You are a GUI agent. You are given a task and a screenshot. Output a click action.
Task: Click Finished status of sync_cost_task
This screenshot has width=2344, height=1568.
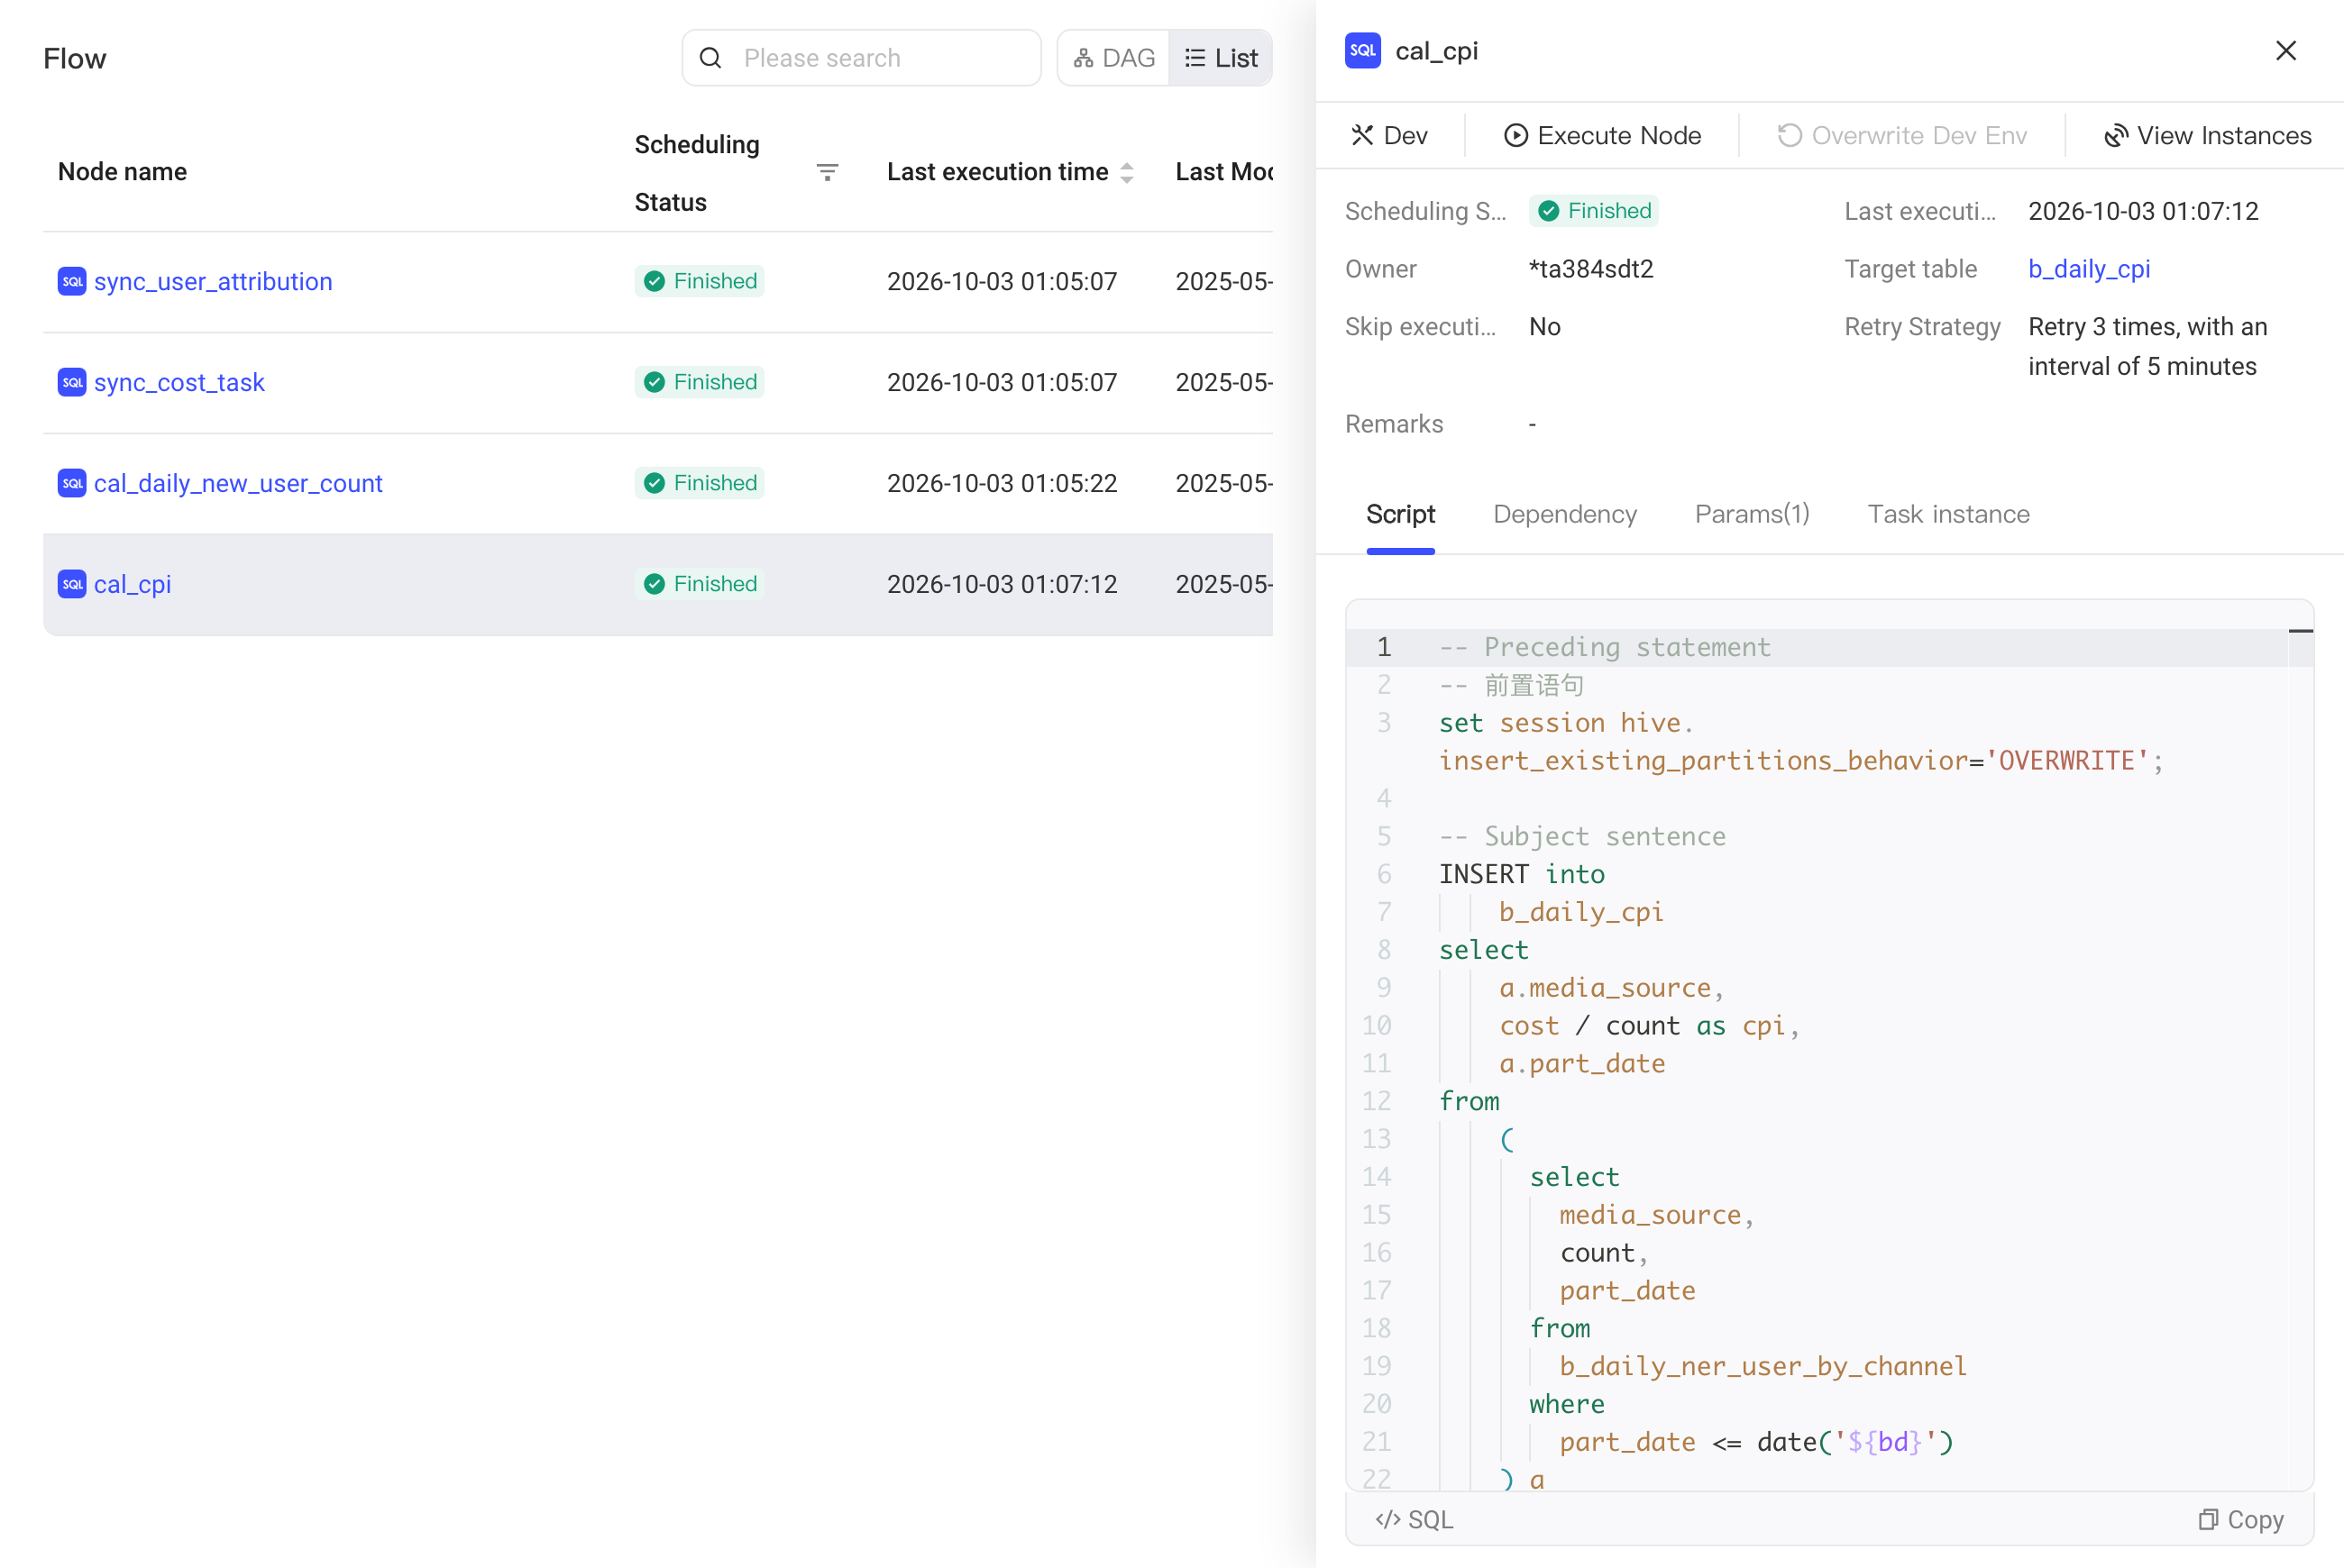tap(700, 383)
